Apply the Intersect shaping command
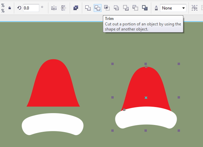The width and height of the screenshot is (203, 147). coord(107,8)
